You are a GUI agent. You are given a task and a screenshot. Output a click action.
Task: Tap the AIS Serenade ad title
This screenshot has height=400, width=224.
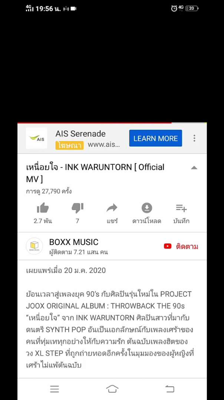[x=80, y=134]
